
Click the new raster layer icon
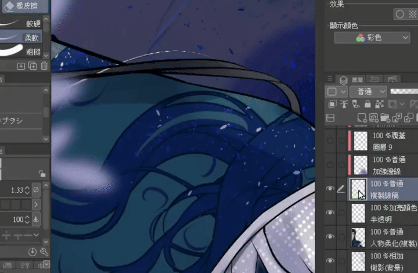point(362,117)
